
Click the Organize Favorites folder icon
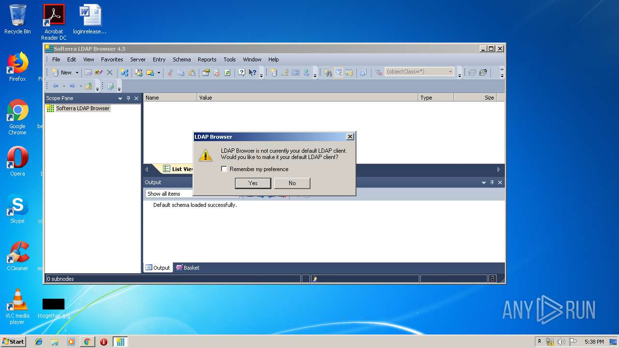139,72
